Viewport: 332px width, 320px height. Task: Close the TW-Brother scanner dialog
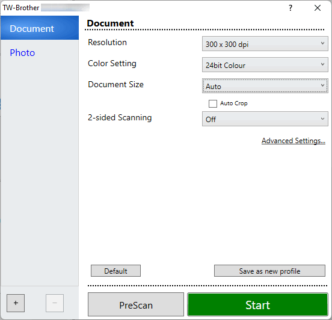point(318,8)
